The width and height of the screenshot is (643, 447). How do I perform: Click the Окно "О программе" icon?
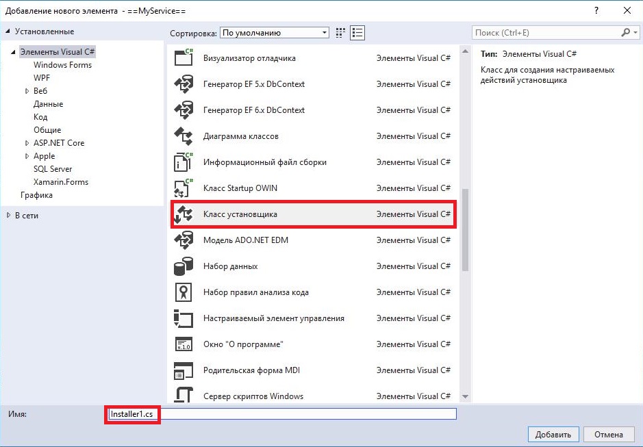(184, 344)
